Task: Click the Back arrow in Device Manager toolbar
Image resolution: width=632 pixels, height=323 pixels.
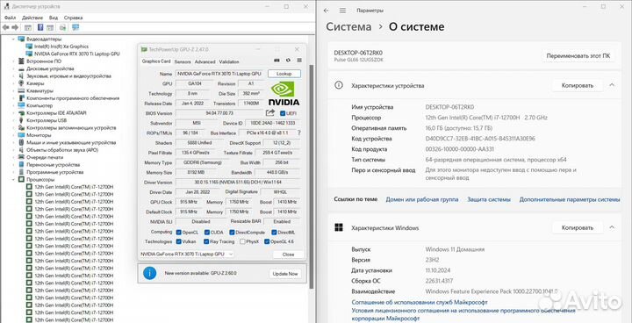Action: [5, 27]
